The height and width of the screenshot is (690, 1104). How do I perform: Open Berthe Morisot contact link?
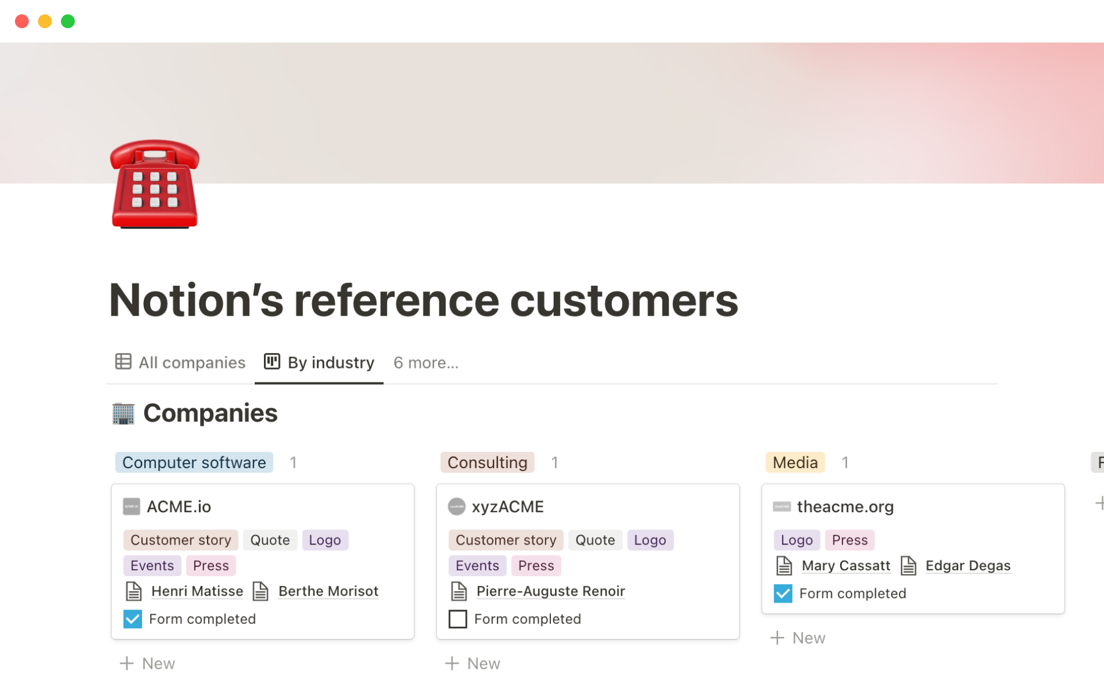[x=328, y=591]
